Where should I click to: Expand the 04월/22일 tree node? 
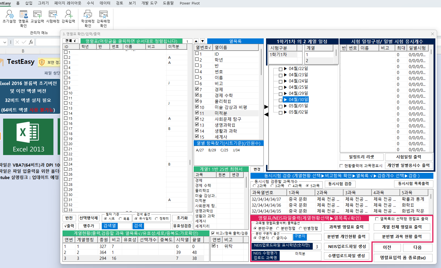coord(285,69)
